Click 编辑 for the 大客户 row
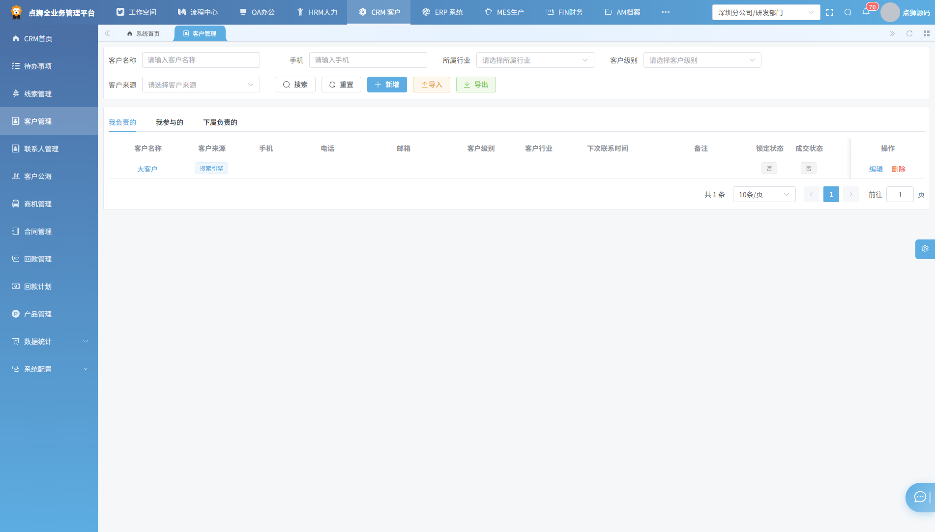Screen dimensions: 935x532 pos(876,169)
